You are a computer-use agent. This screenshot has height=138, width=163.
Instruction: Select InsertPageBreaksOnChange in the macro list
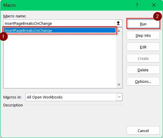(x=60, y=30)
